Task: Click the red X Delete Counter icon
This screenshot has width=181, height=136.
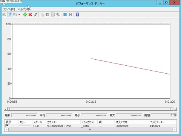Action: coord(30,14)
